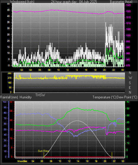Click the 35 value on temperature scale
The width and height of the screenshot is (138, 165).
pos(128,109)
